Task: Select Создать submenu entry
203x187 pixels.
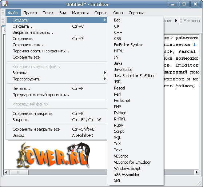Action: (57, 20)
